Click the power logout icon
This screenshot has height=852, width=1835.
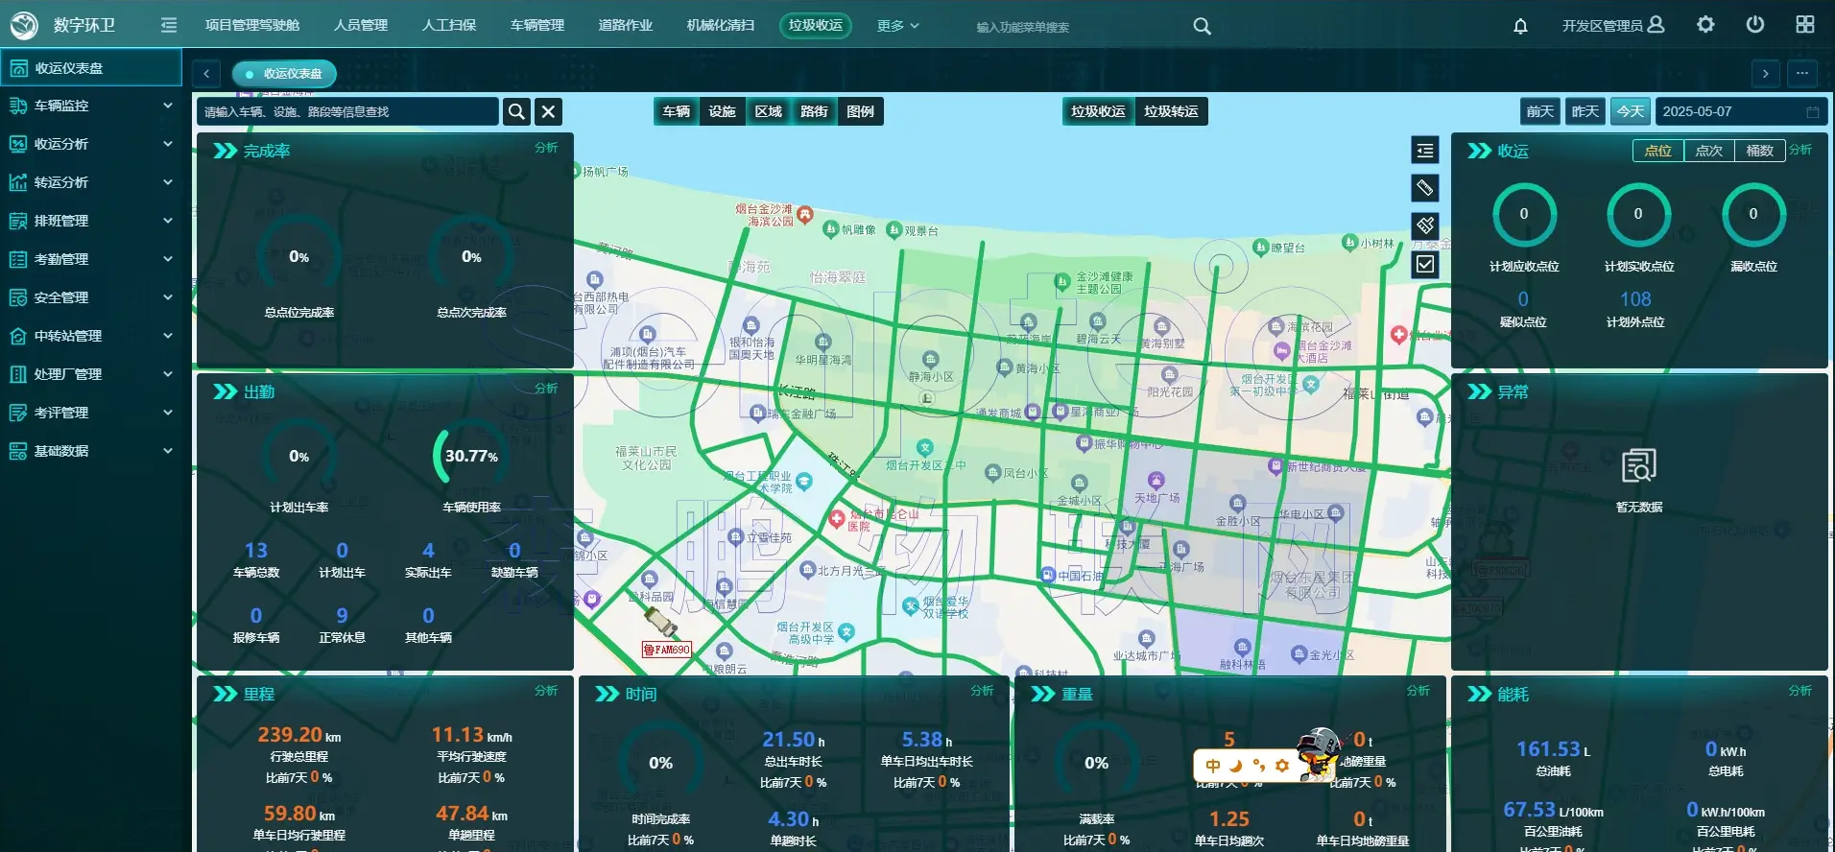[1755, 25]
